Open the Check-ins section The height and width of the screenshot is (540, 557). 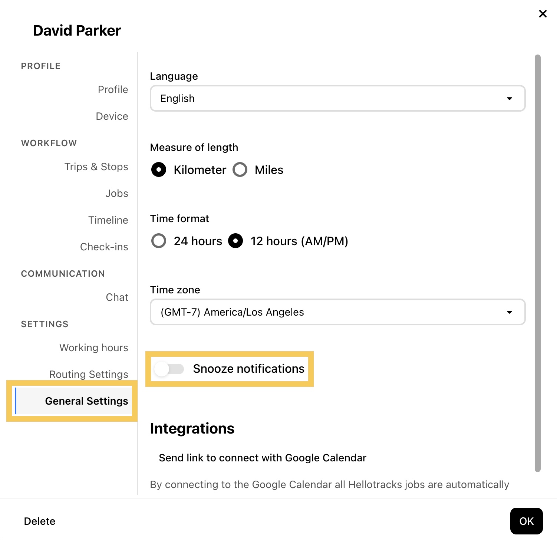104,247
